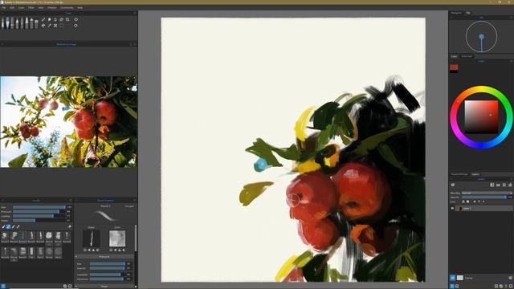This screenshot has height=289, width=514.
Task: Click the top right round icon in Tools panel
Action: tap(76, 19)
